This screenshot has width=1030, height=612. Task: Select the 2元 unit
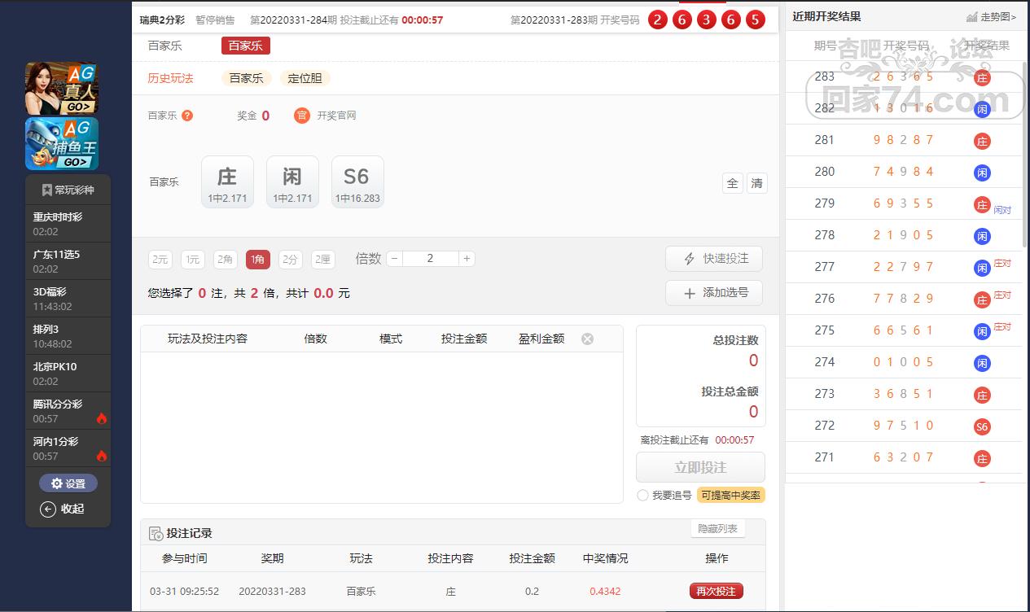pos(160,260)
